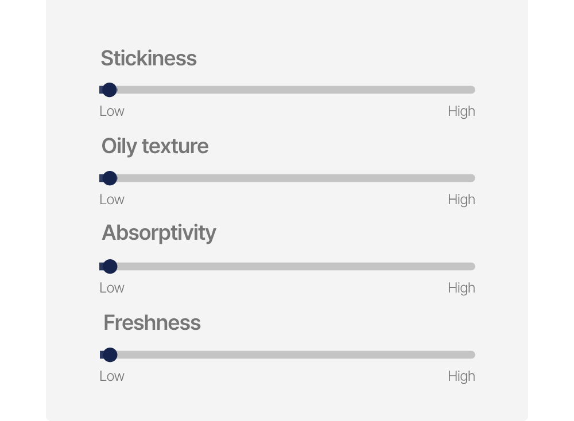The height and width of the screenshot is (421, 574).
Task: Select the Freshness heading
Action: tap(152, 323)
